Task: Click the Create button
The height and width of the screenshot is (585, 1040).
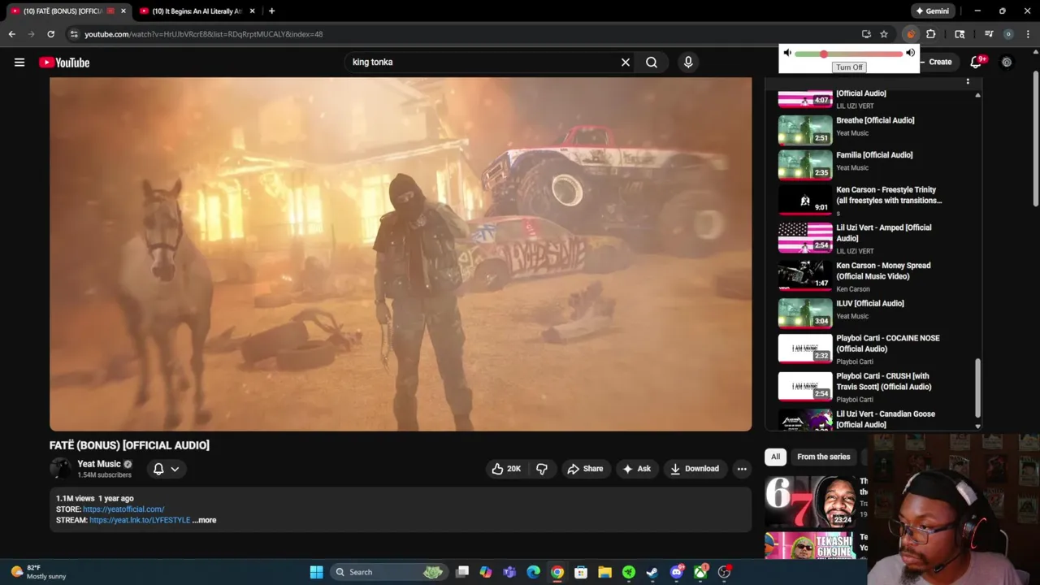Action: coord(938,62)
